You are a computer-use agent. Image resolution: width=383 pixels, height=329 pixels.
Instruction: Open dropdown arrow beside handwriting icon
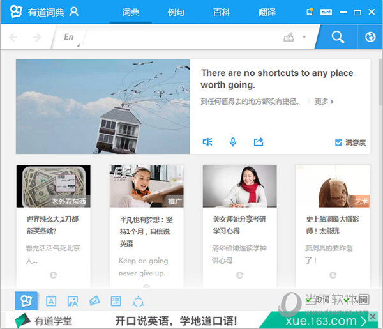point(304,37)
